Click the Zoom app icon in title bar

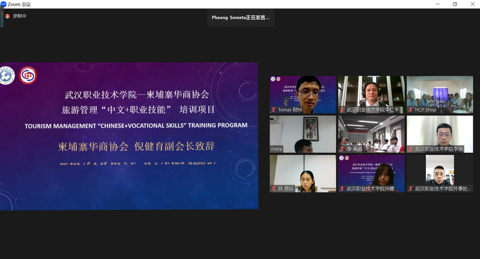pyautogui.click(x=4, y=4)
